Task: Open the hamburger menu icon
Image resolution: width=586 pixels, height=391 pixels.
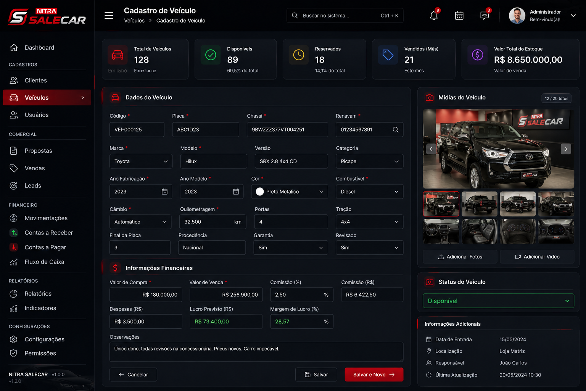Action: [109, 16]
